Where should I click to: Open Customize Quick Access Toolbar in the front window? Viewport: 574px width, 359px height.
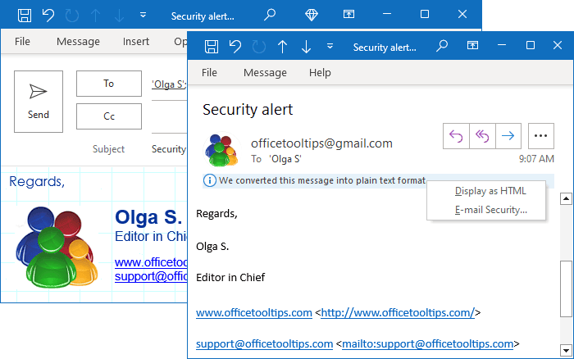[330, 46]
